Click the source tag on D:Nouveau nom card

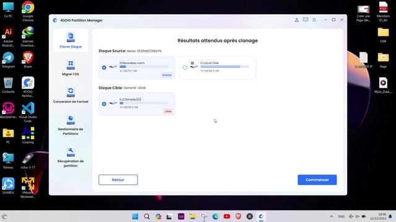166,75
